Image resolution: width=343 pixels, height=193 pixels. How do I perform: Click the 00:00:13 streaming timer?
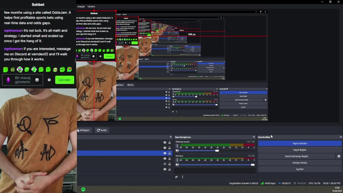point(285,183)
